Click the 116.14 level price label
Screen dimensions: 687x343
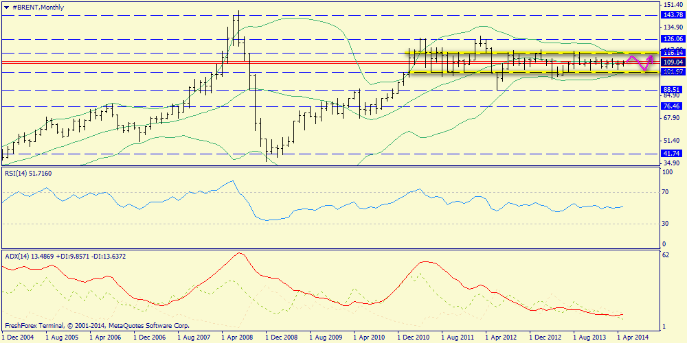671,52
